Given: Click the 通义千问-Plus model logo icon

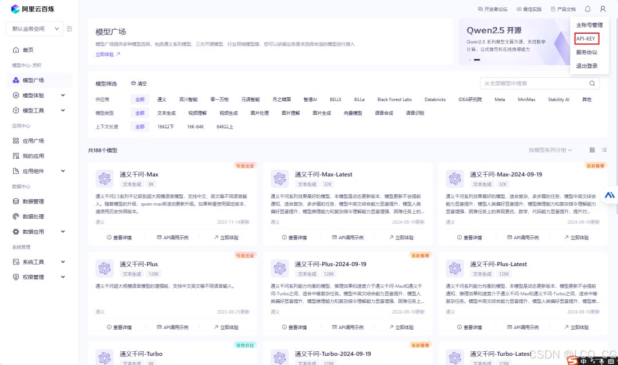Looking at the screenshot, I should click(x=105, y=268).
